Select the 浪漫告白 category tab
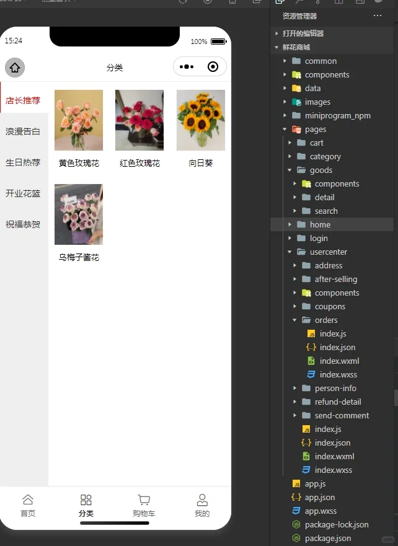The image size is (398, 546). (x=24, y=131)
